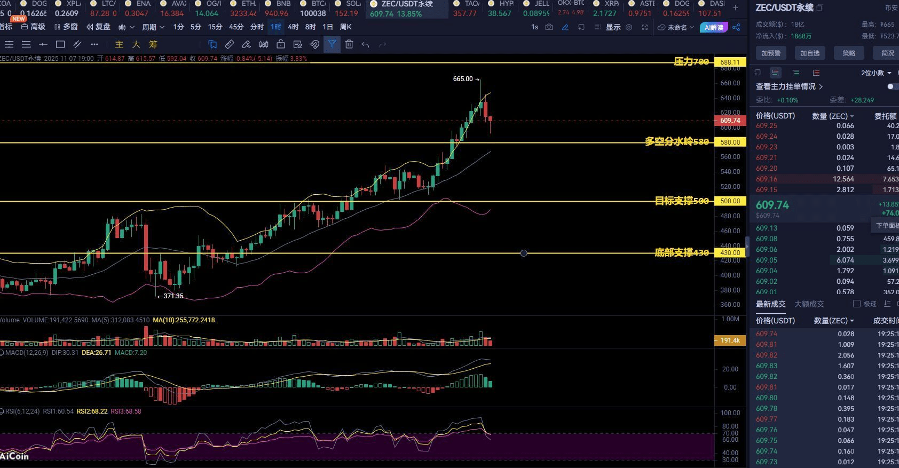Check the 极速 checkbox
The height and width of the screenshot is (468, 899).
click(x=857, y=304)
